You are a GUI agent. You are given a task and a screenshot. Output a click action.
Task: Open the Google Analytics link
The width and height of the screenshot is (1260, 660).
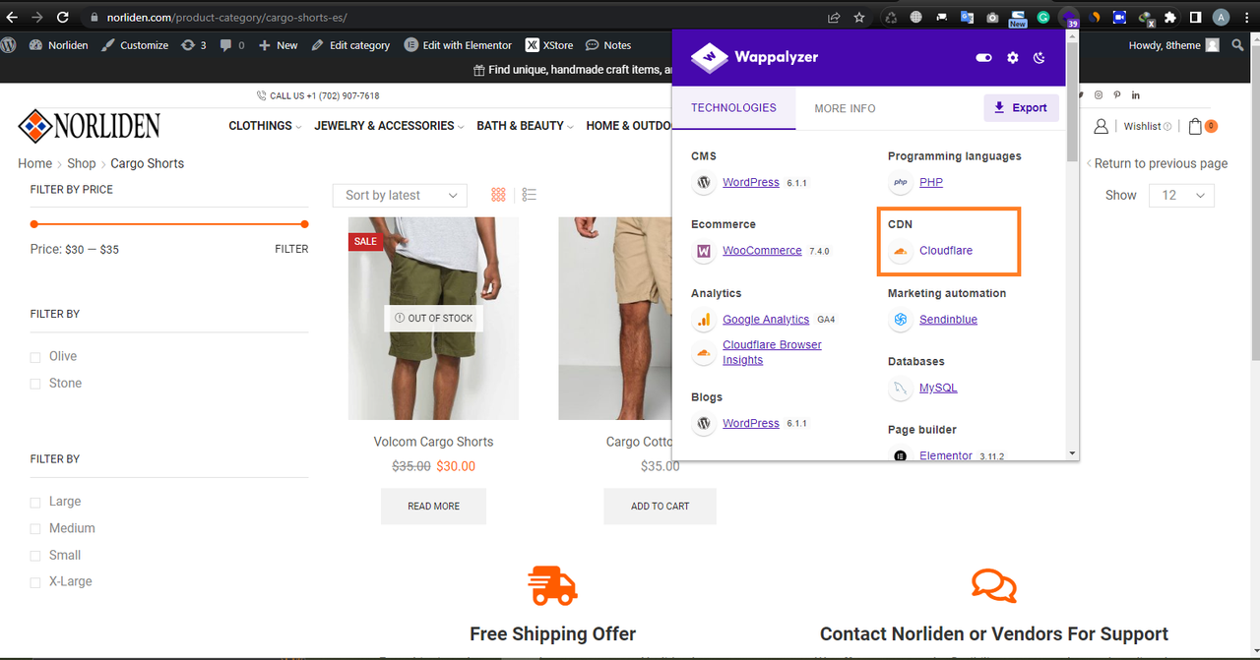[x=766, y=320]
